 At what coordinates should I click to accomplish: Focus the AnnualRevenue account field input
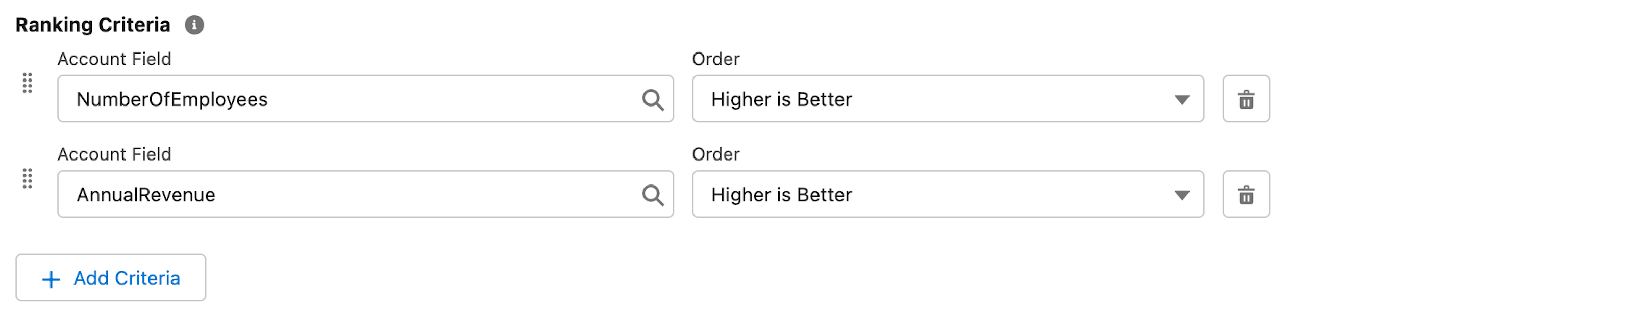(x=349, y=195)
